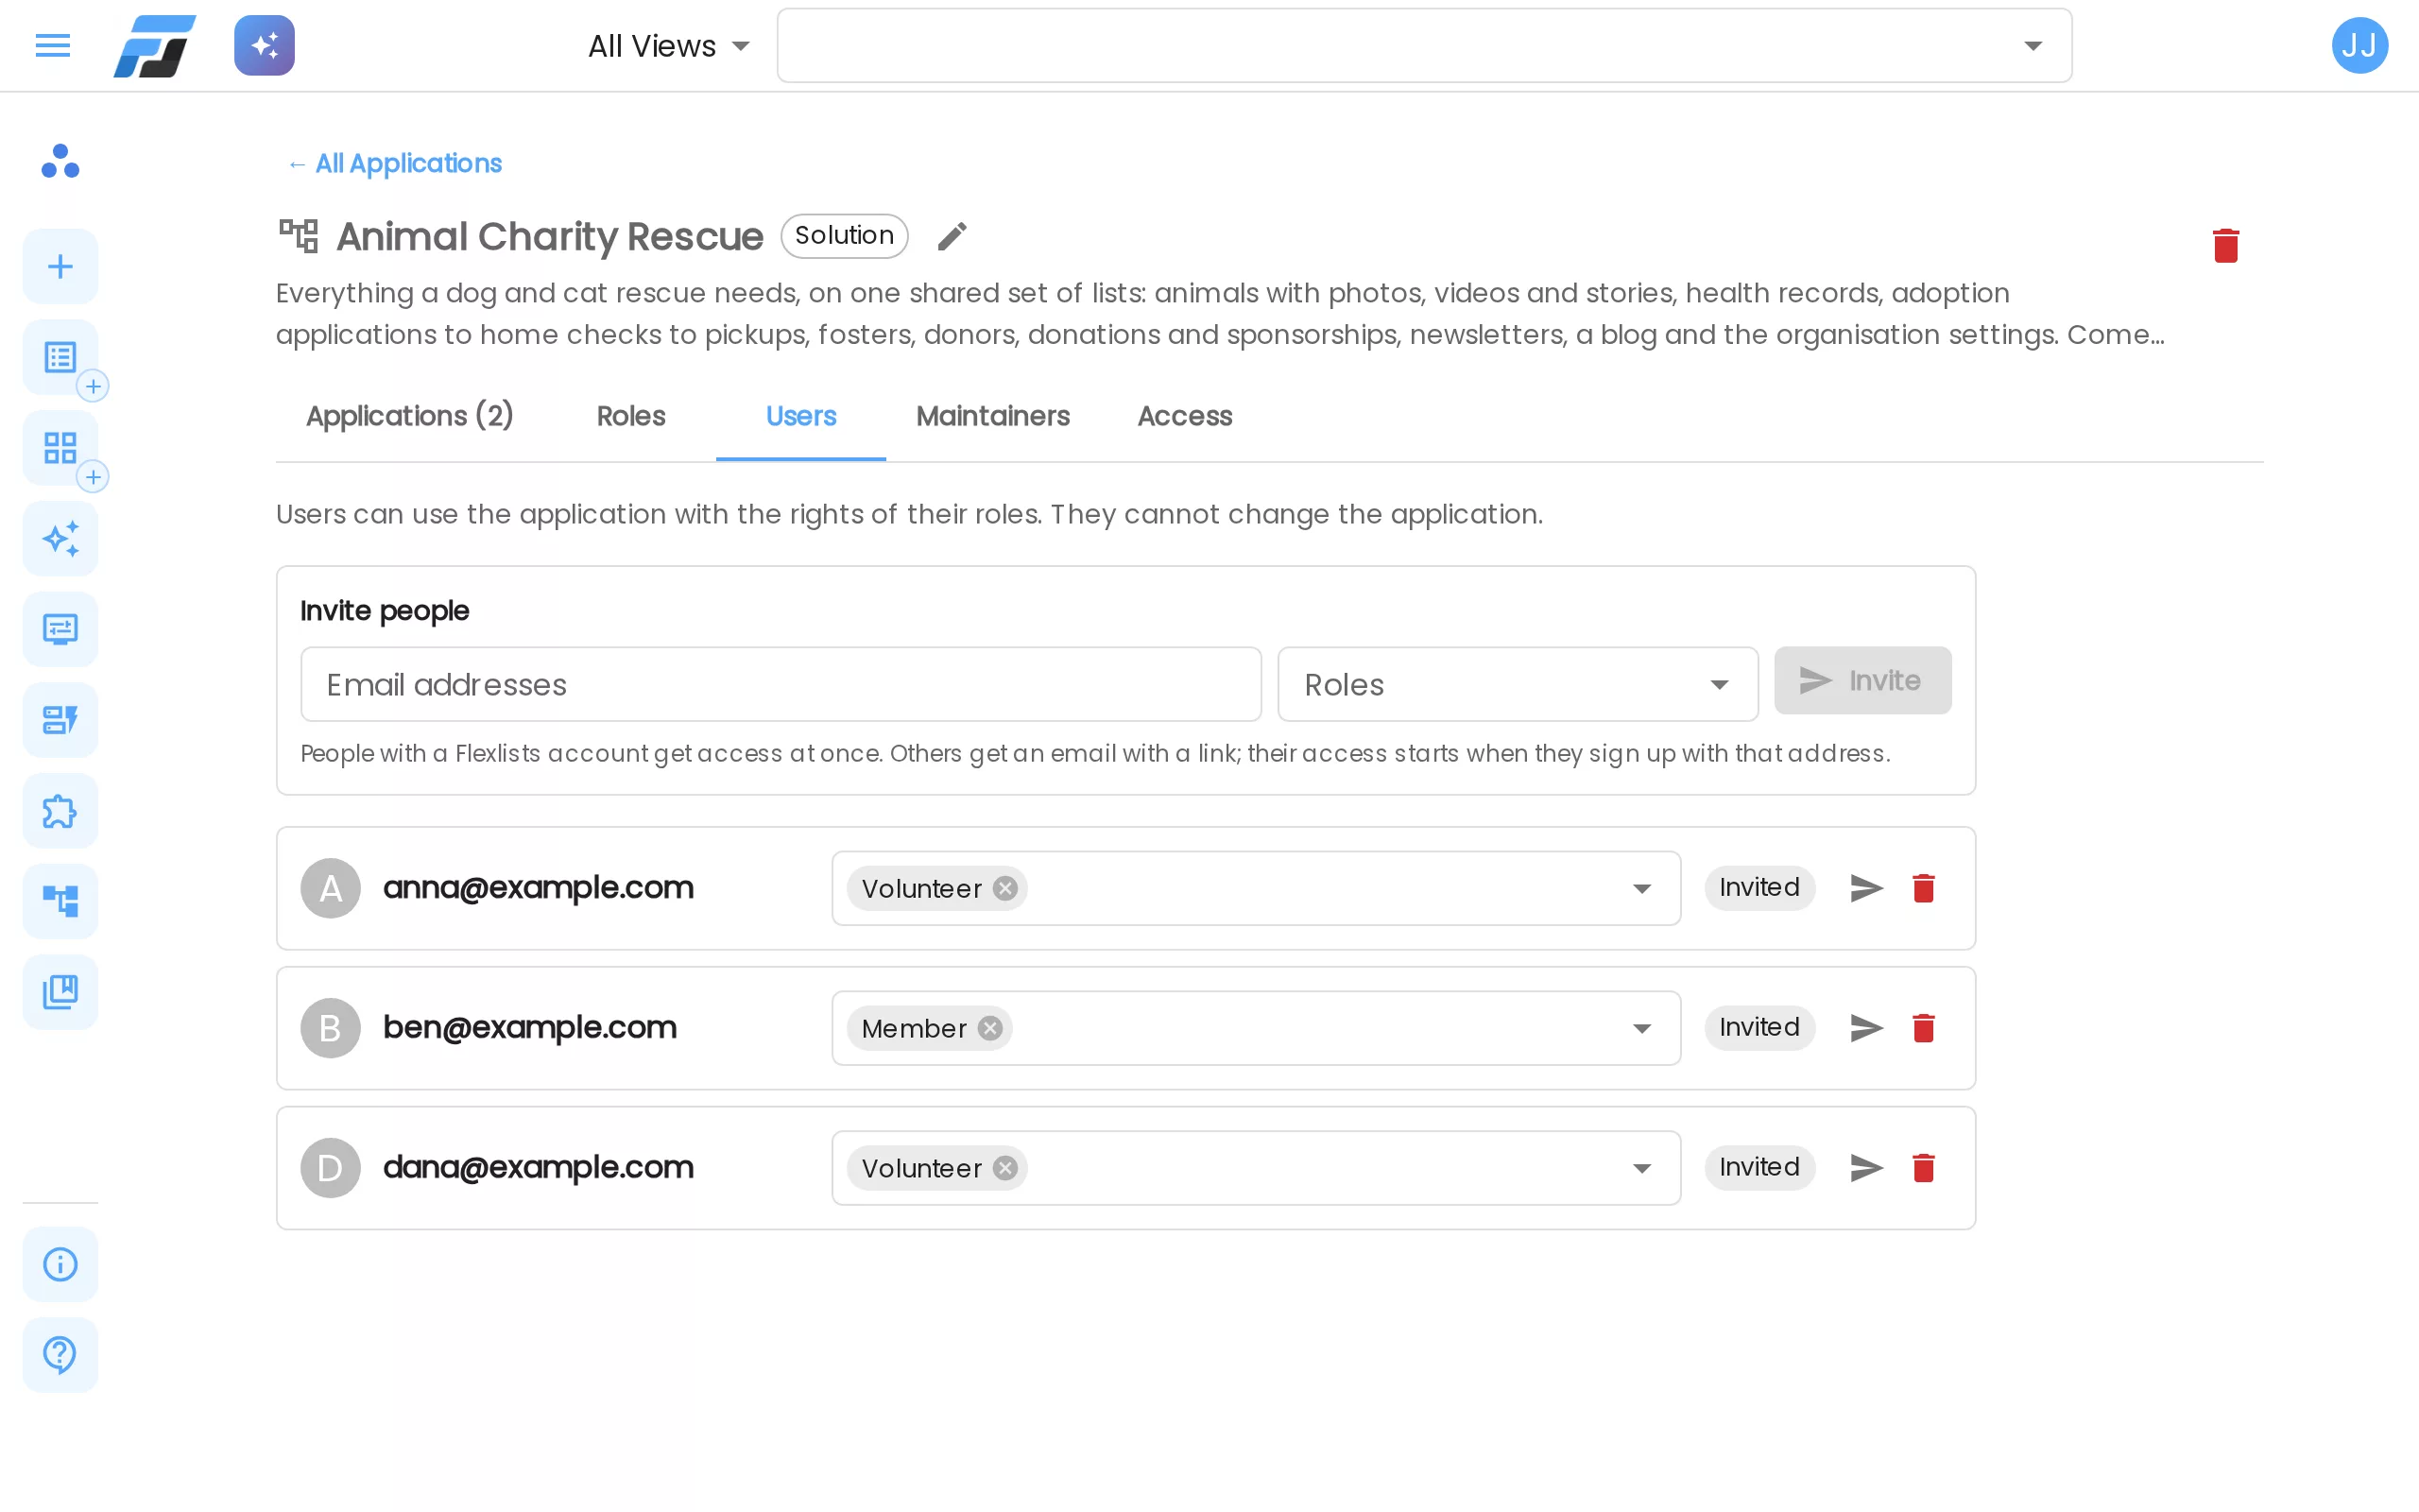Open the applications tree sidebar icon

coord(60,902)
